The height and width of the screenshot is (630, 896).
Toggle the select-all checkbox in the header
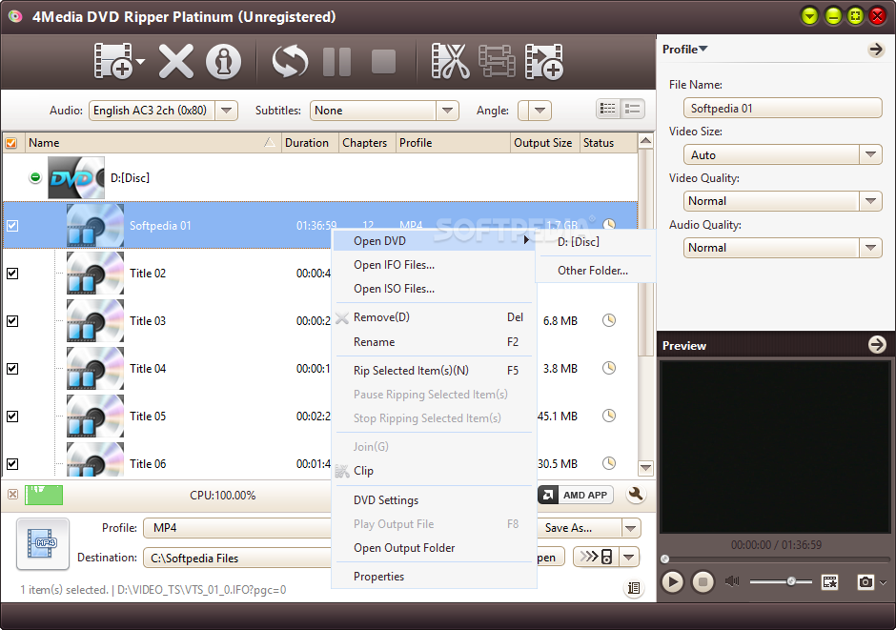pos(10,143)
